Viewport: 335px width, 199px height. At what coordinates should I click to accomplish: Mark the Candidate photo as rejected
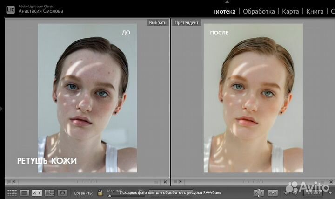click(180, 182)
